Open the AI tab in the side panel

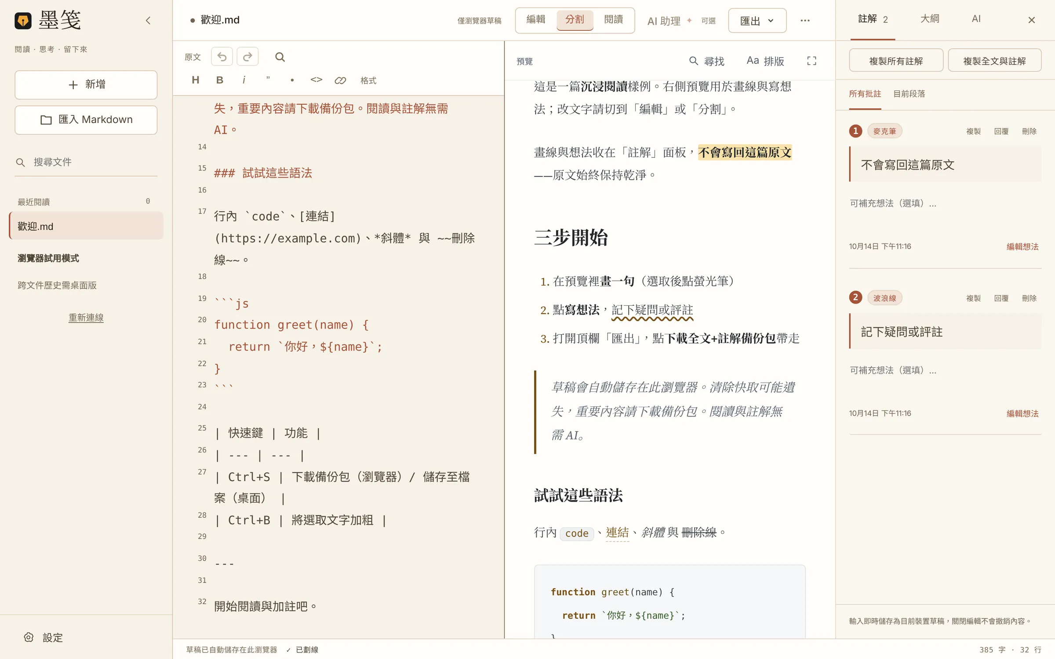click(976, 19)
